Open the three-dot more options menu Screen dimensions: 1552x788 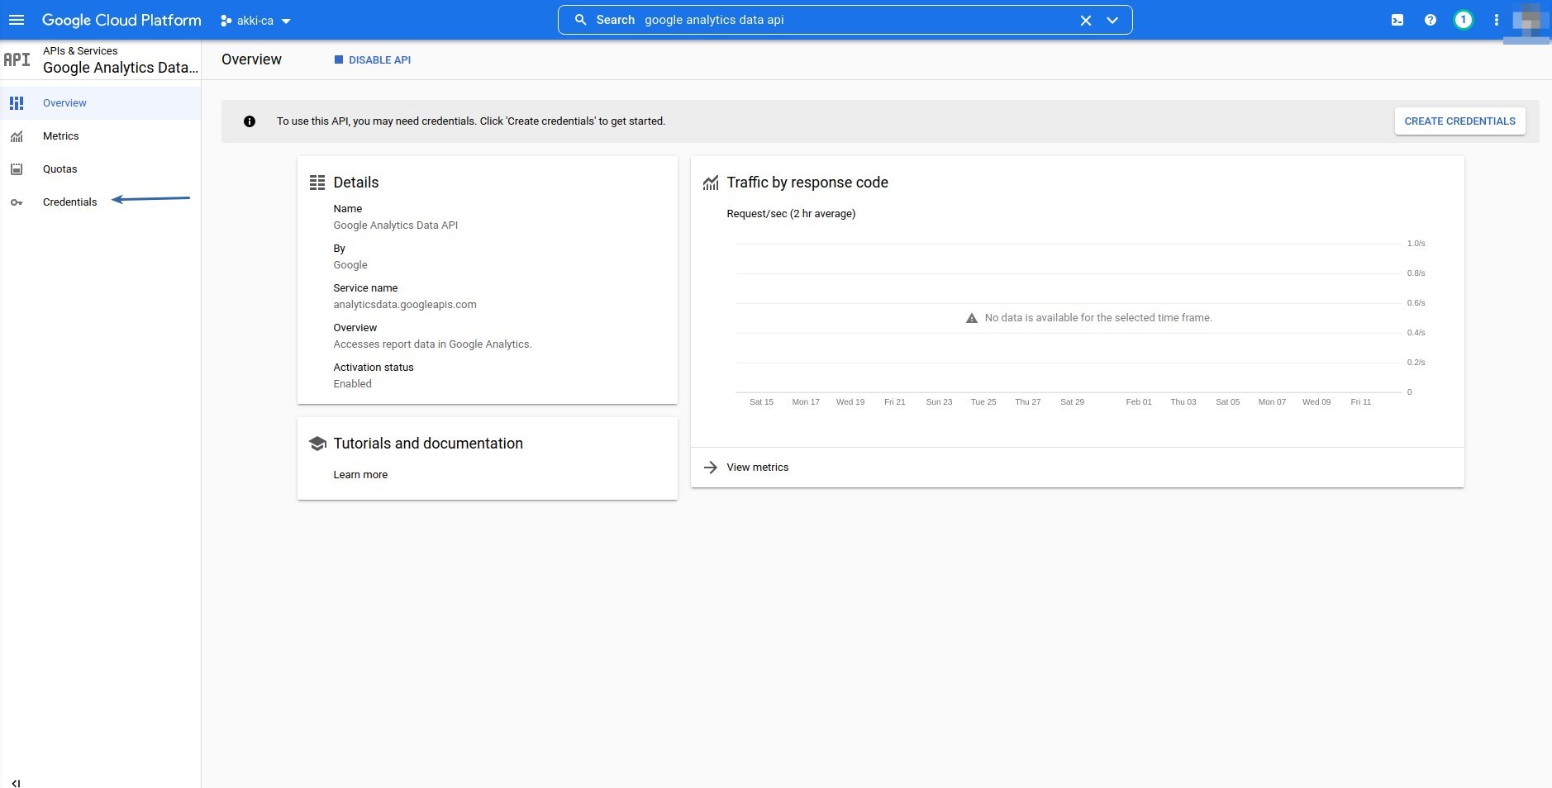point(1496,20)
